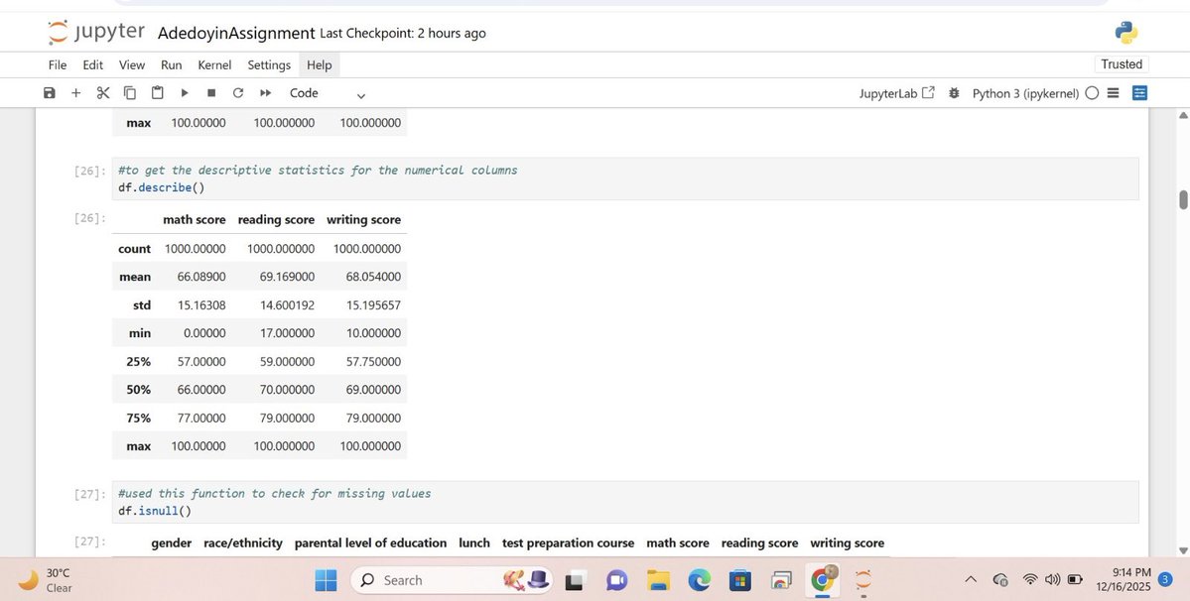Open the Help menu
Image resolution: width=1190 pixels, height=601 pixels.
coord(320,65)
